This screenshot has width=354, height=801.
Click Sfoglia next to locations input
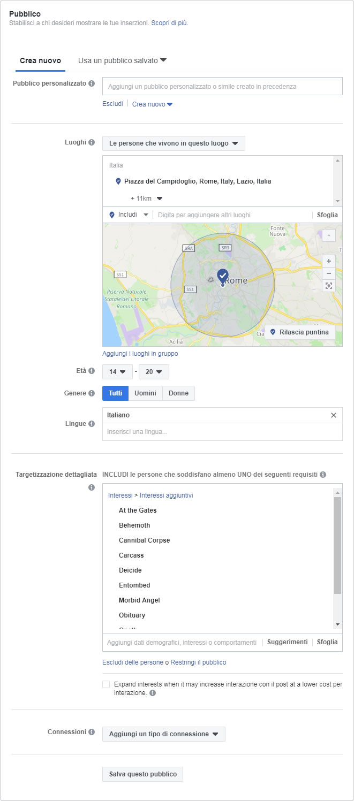327,215
